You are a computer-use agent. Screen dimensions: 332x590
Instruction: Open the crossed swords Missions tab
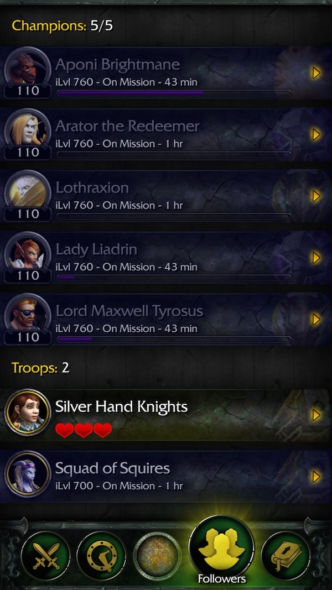(45, 555)
